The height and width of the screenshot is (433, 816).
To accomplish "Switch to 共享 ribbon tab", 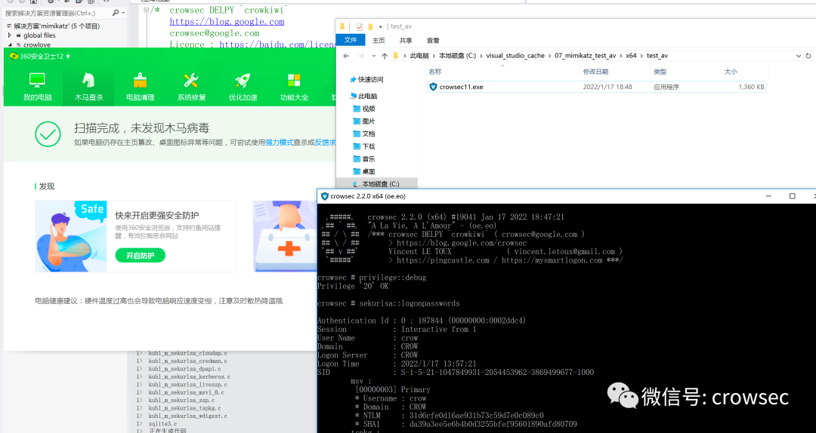I will pyautogui.click(x=406, y=40).
